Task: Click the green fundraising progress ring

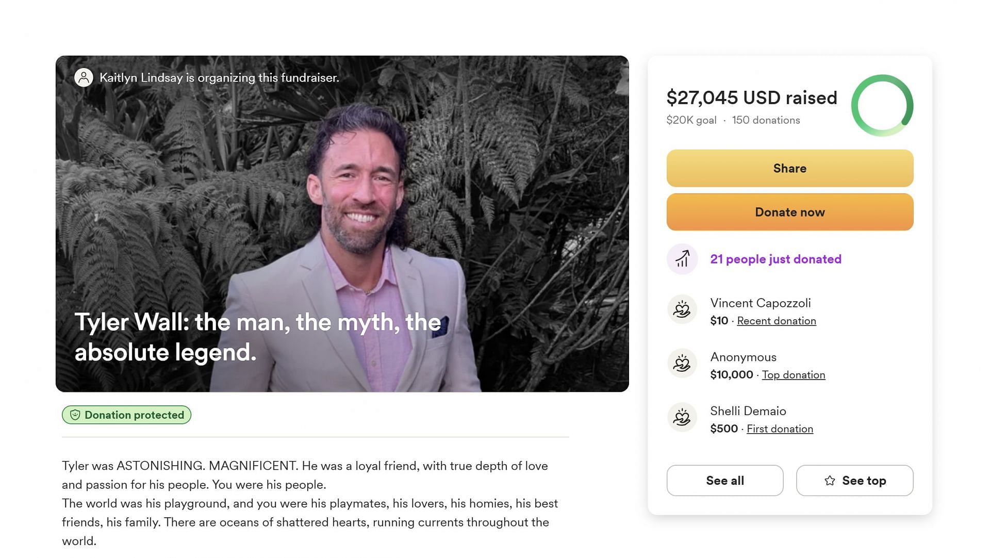Action: 882,106
